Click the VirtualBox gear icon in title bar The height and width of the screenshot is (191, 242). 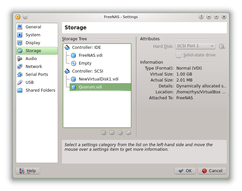[x=18, y=17]
